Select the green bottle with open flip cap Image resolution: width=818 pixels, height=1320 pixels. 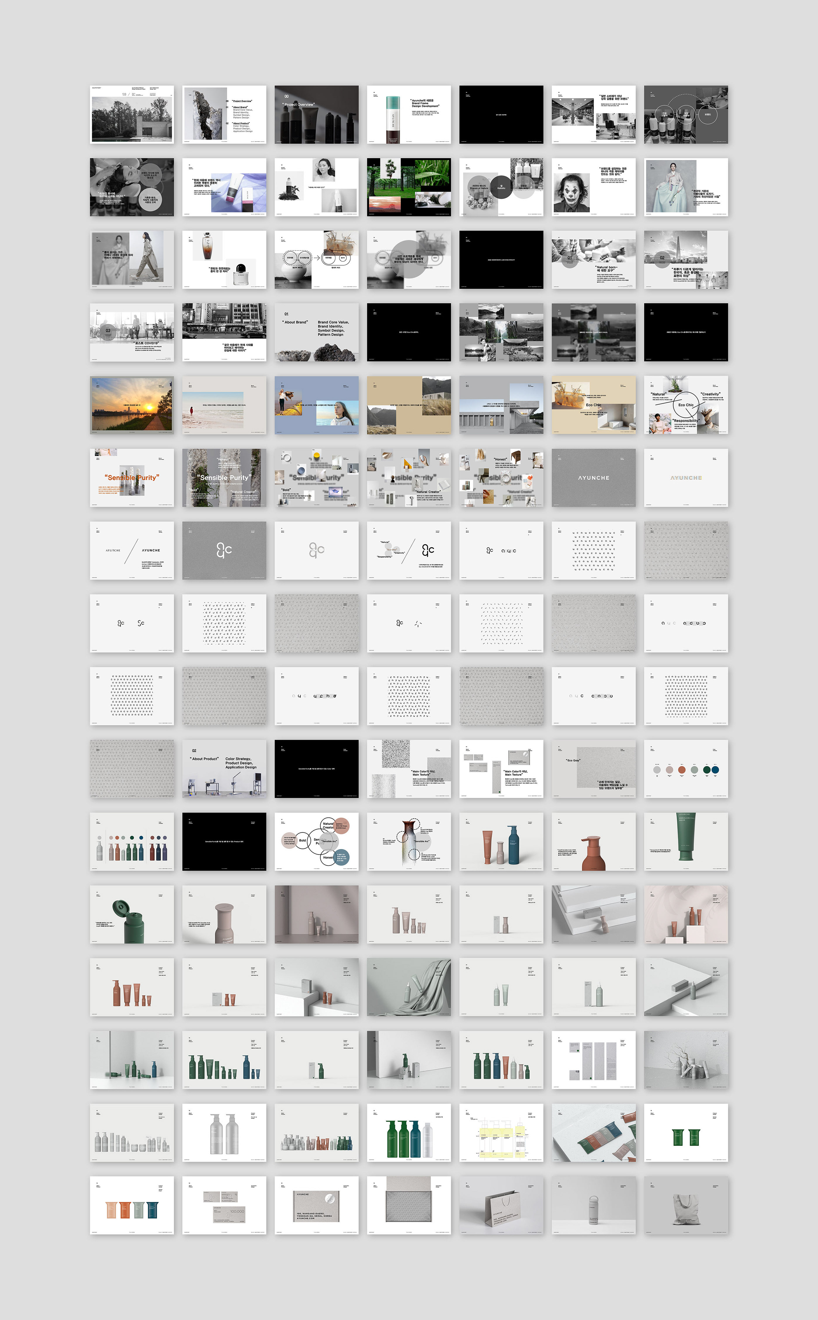pos(132,914)
